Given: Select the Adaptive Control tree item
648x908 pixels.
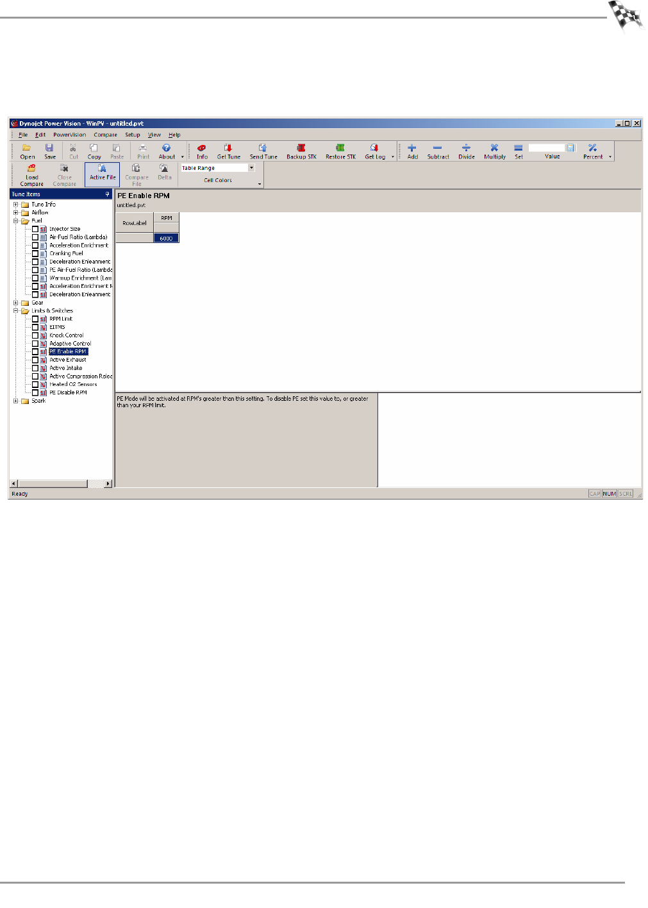Looking at the screenshot, I should [71, 344].
